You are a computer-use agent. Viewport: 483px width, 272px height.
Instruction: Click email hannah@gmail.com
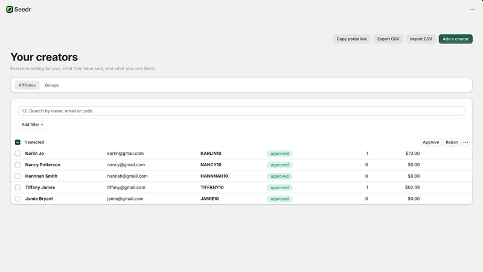coord(127,176)
